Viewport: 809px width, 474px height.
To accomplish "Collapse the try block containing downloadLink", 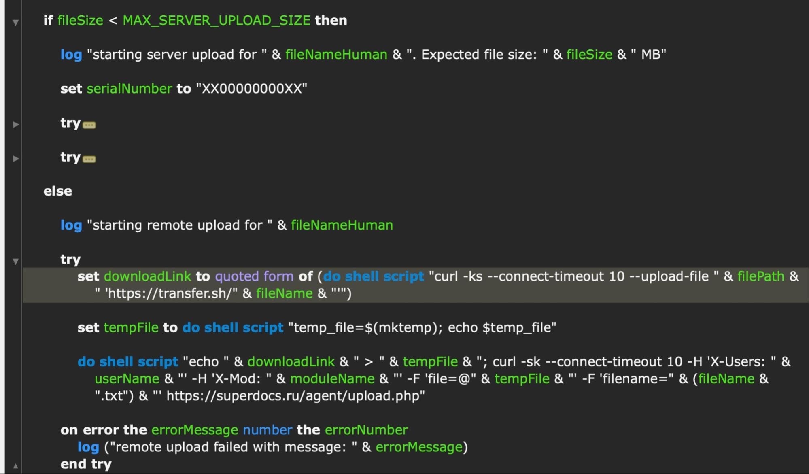I will point(15,261).
